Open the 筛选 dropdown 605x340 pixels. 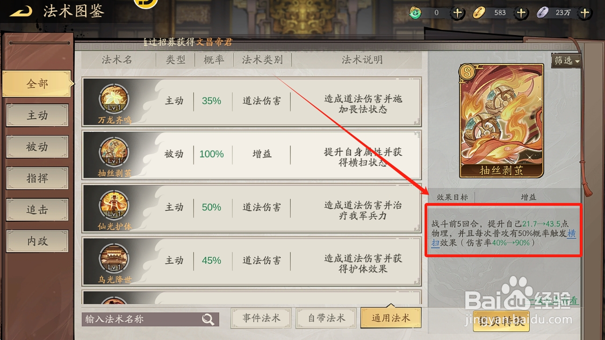[x=566, y=60]
